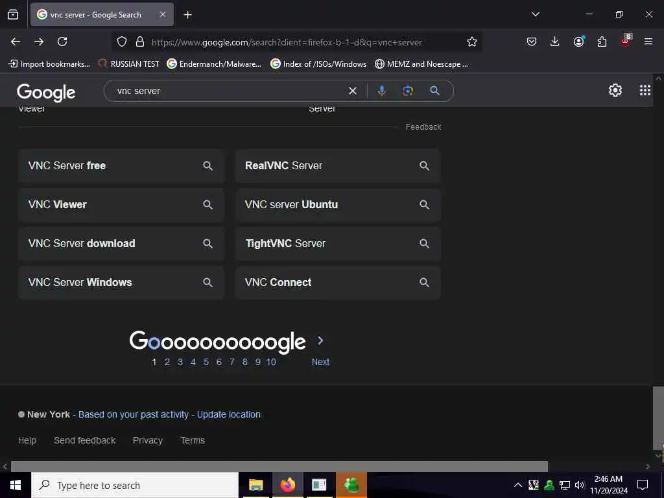664x498 pixels.
Task: Open the uBlock Origin extension icon
Action: pos(626,41)
